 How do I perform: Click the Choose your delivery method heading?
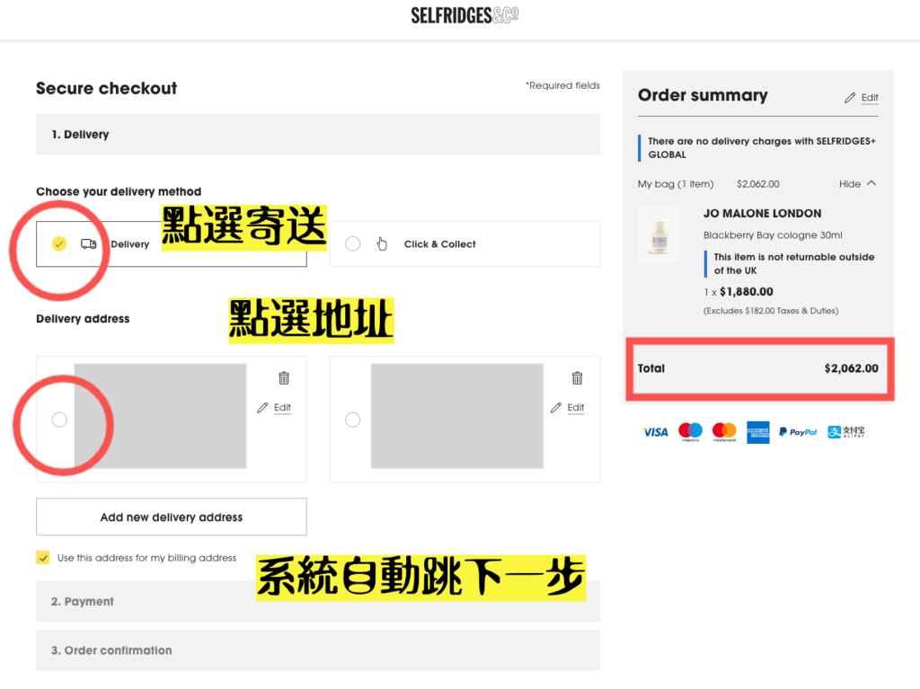[x=119, y=192]
